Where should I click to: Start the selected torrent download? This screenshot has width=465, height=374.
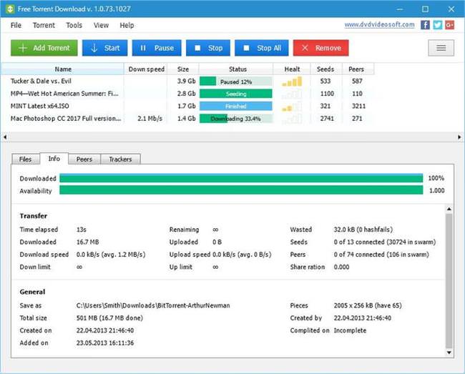coord(104,48)
